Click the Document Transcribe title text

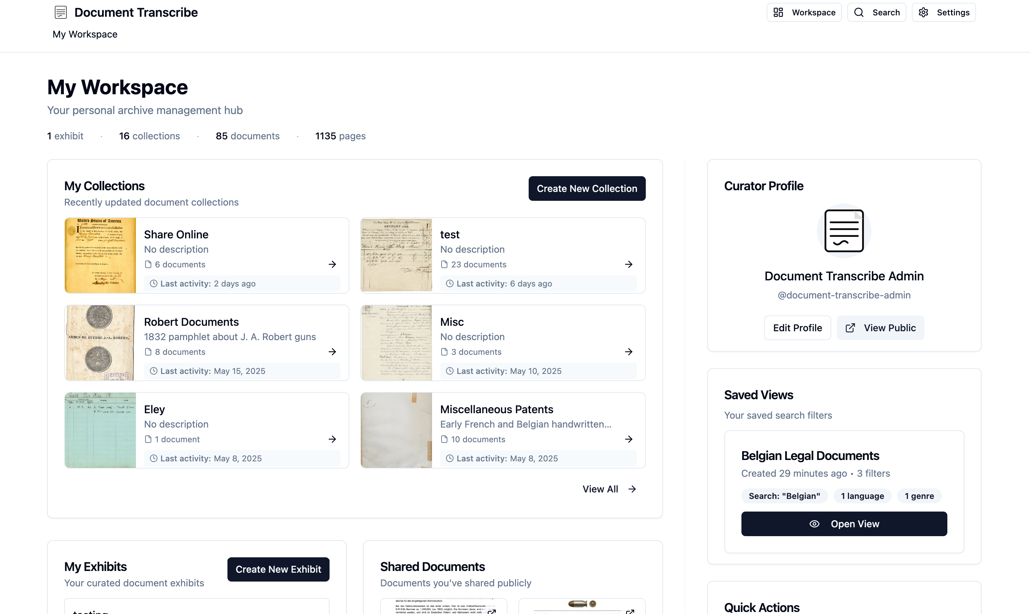136,12
